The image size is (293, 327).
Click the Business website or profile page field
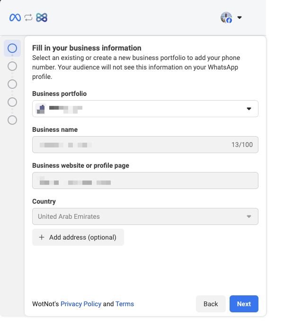point(145,181)
